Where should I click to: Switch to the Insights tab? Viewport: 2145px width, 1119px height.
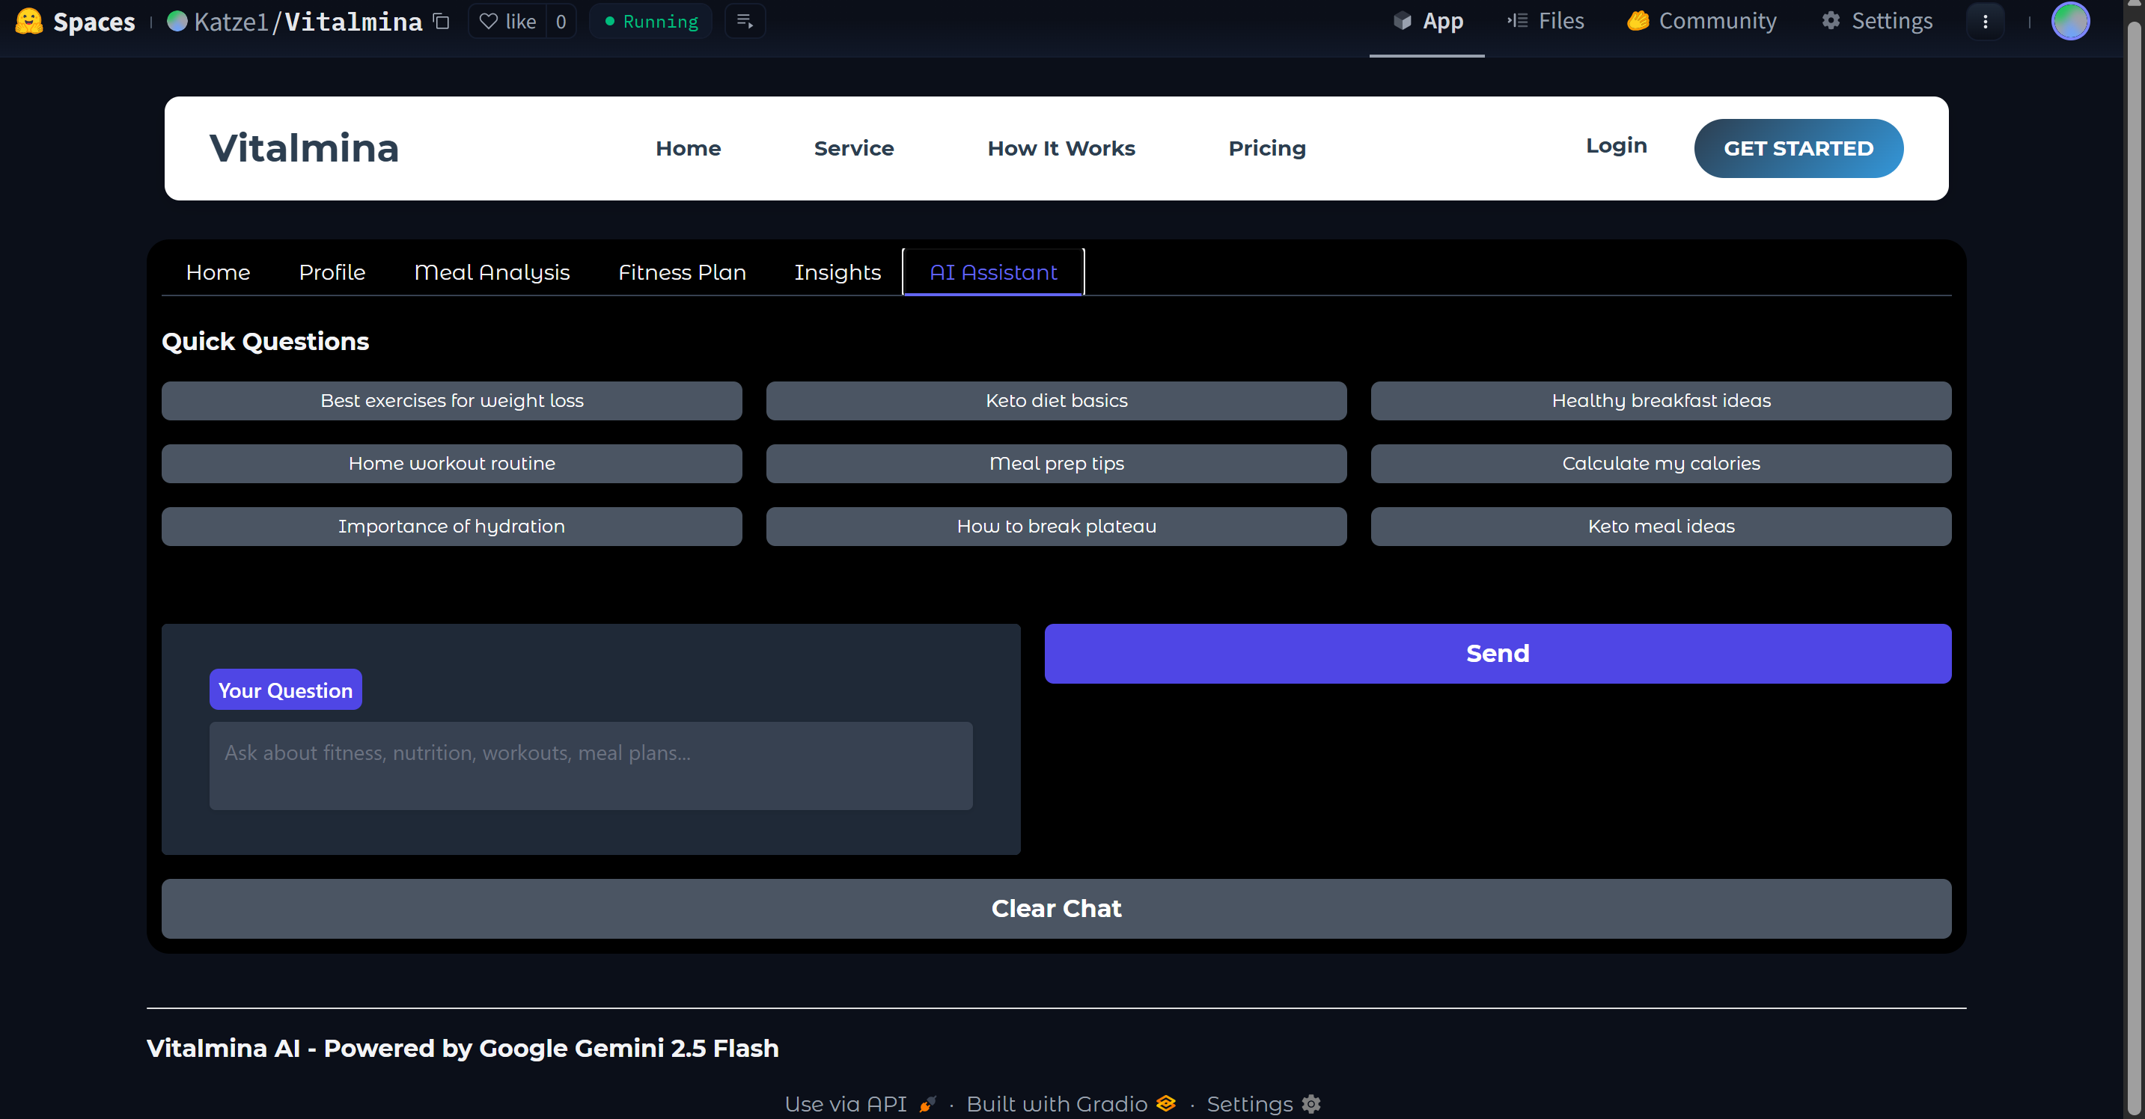[837, 272]
